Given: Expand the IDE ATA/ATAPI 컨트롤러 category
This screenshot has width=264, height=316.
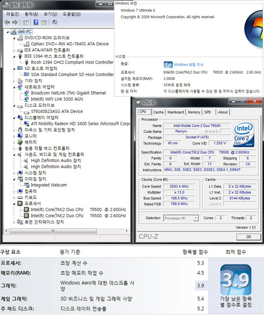Looking at the screenshot, I should point(14,50).
